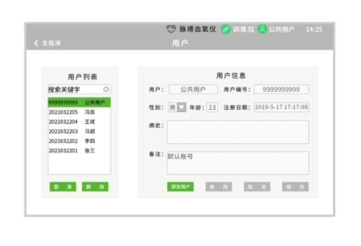Click the green public user avatar icon
Screen dimensions: 361x246
coord(262,29)
